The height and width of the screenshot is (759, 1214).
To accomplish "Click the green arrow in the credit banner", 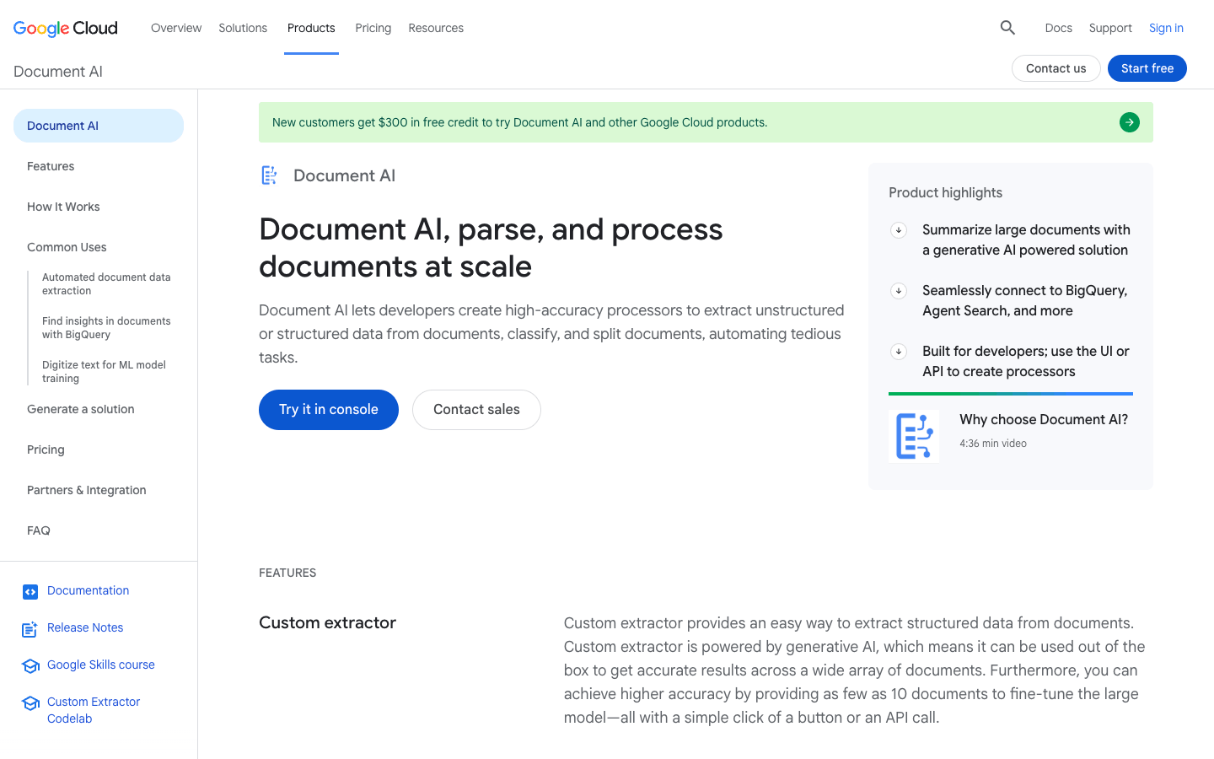I will pos(1130,122).
